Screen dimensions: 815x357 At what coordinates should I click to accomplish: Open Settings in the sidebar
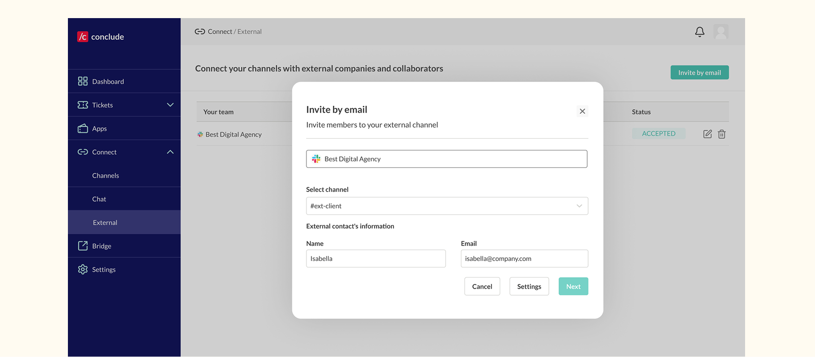[x=124, y=270]
